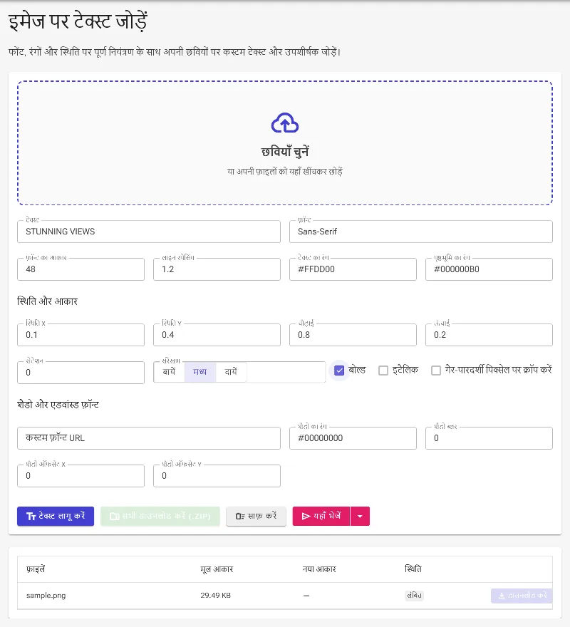Click the send arrow icon on यहाँ भेजें
570x627 pixels.
point(306,517)
